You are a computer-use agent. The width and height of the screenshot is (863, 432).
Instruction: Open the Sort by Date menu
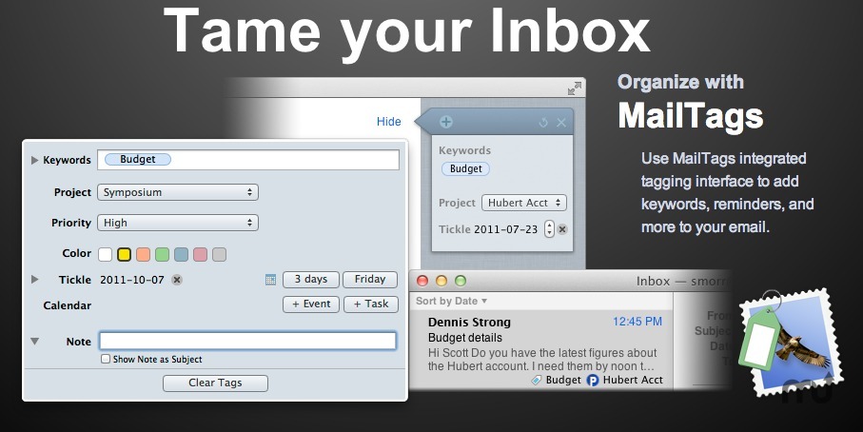point(451,301)
